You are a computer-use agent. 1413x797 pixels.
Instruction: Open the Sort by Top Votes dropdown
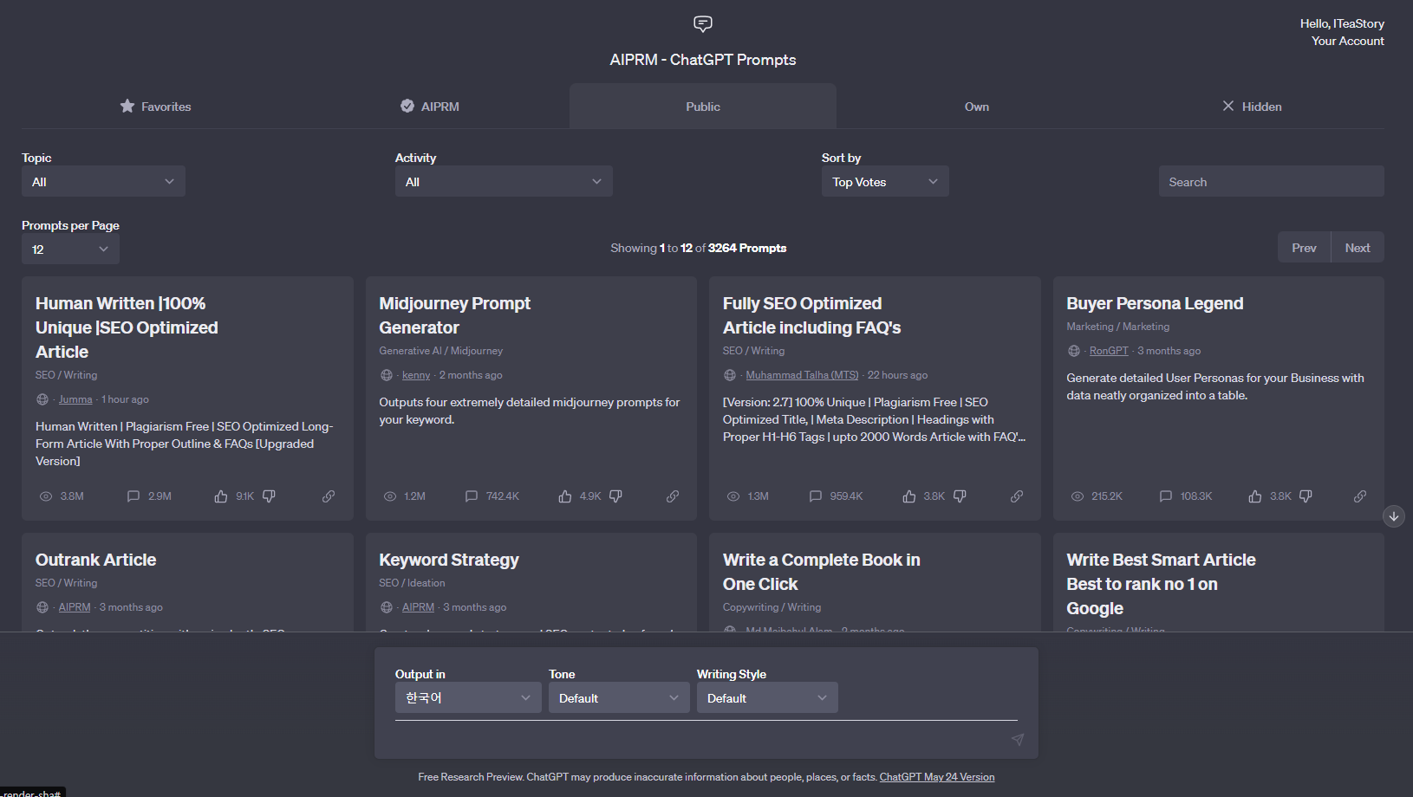pyautogui.click(x=885, y=181)
